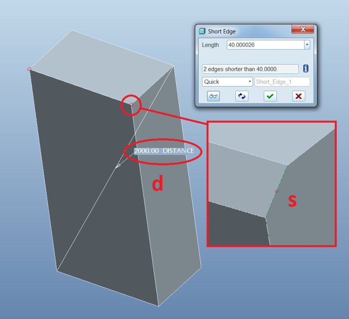
Task: Close the Short Edge dialog
Action: (x=303, y=29)
